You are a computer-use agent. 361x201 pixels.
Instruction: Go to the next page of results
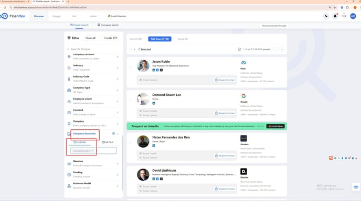click(282, 49)
